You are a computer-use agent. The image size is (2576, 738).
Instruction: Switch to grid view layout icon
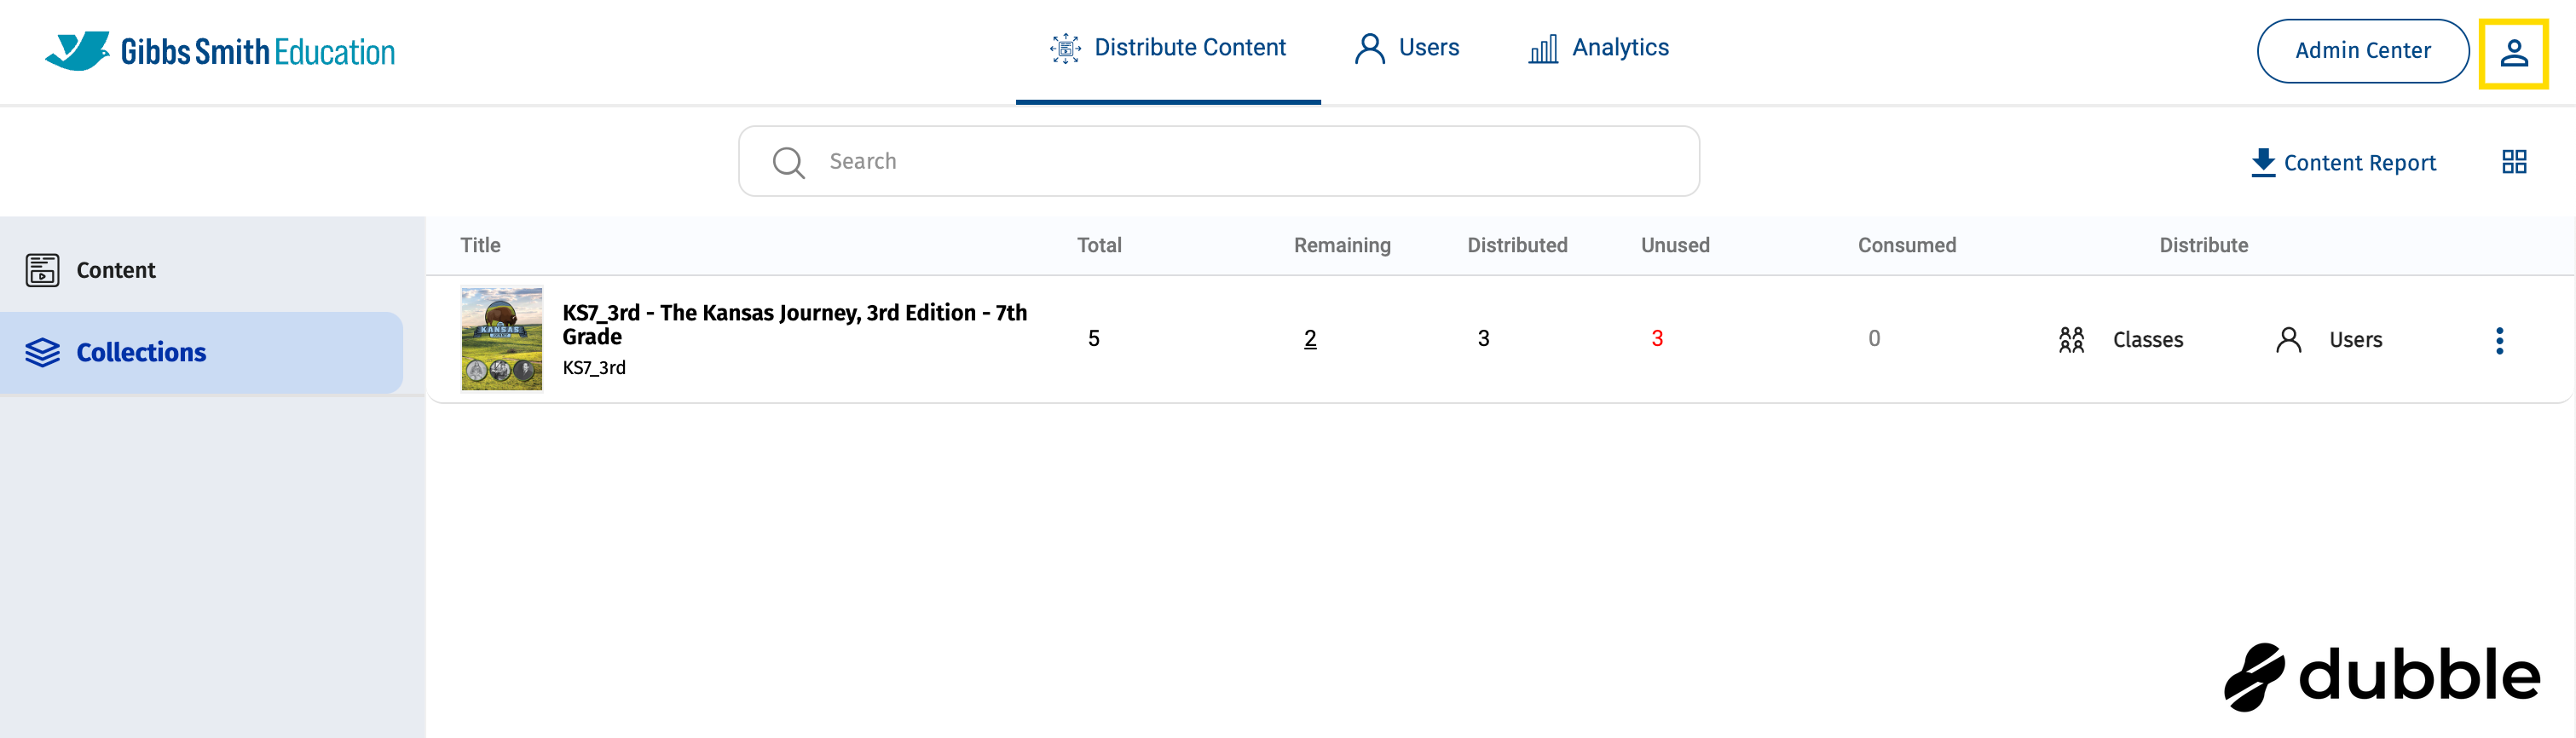coord(2514,162)
